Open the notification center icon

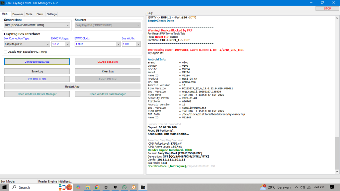coord(332,187)
